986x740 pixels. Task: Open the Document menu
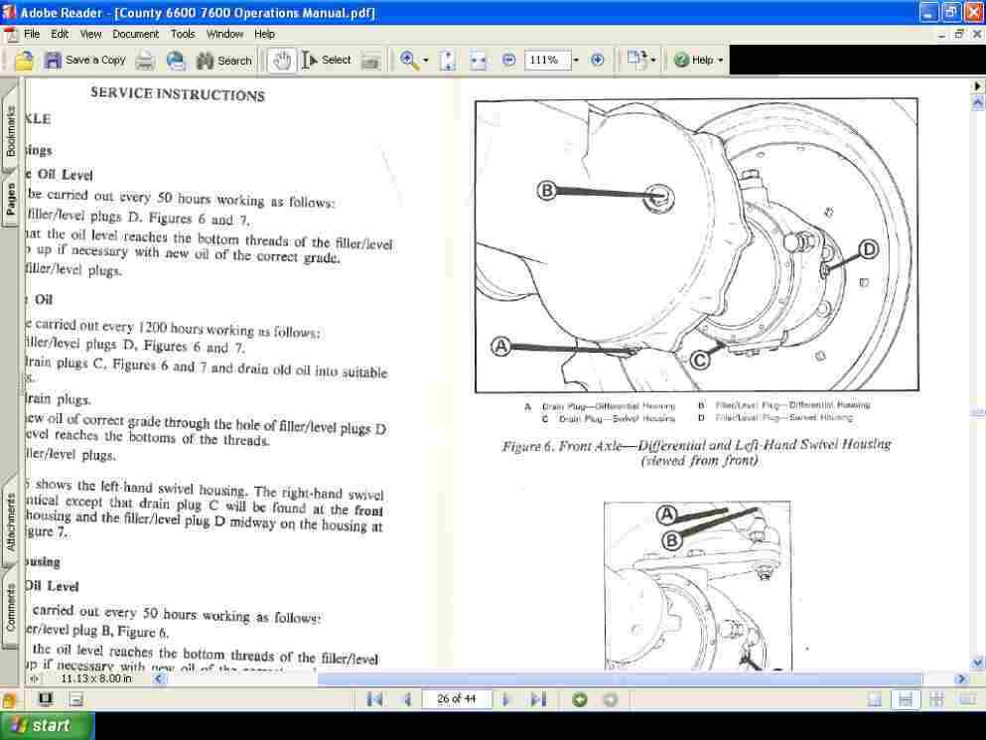coord(135,34)
